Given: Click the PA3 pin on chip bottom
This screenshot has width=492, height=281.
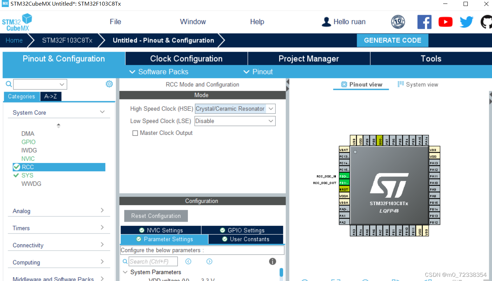Looking at the screenshot, I should click(354, 231).
